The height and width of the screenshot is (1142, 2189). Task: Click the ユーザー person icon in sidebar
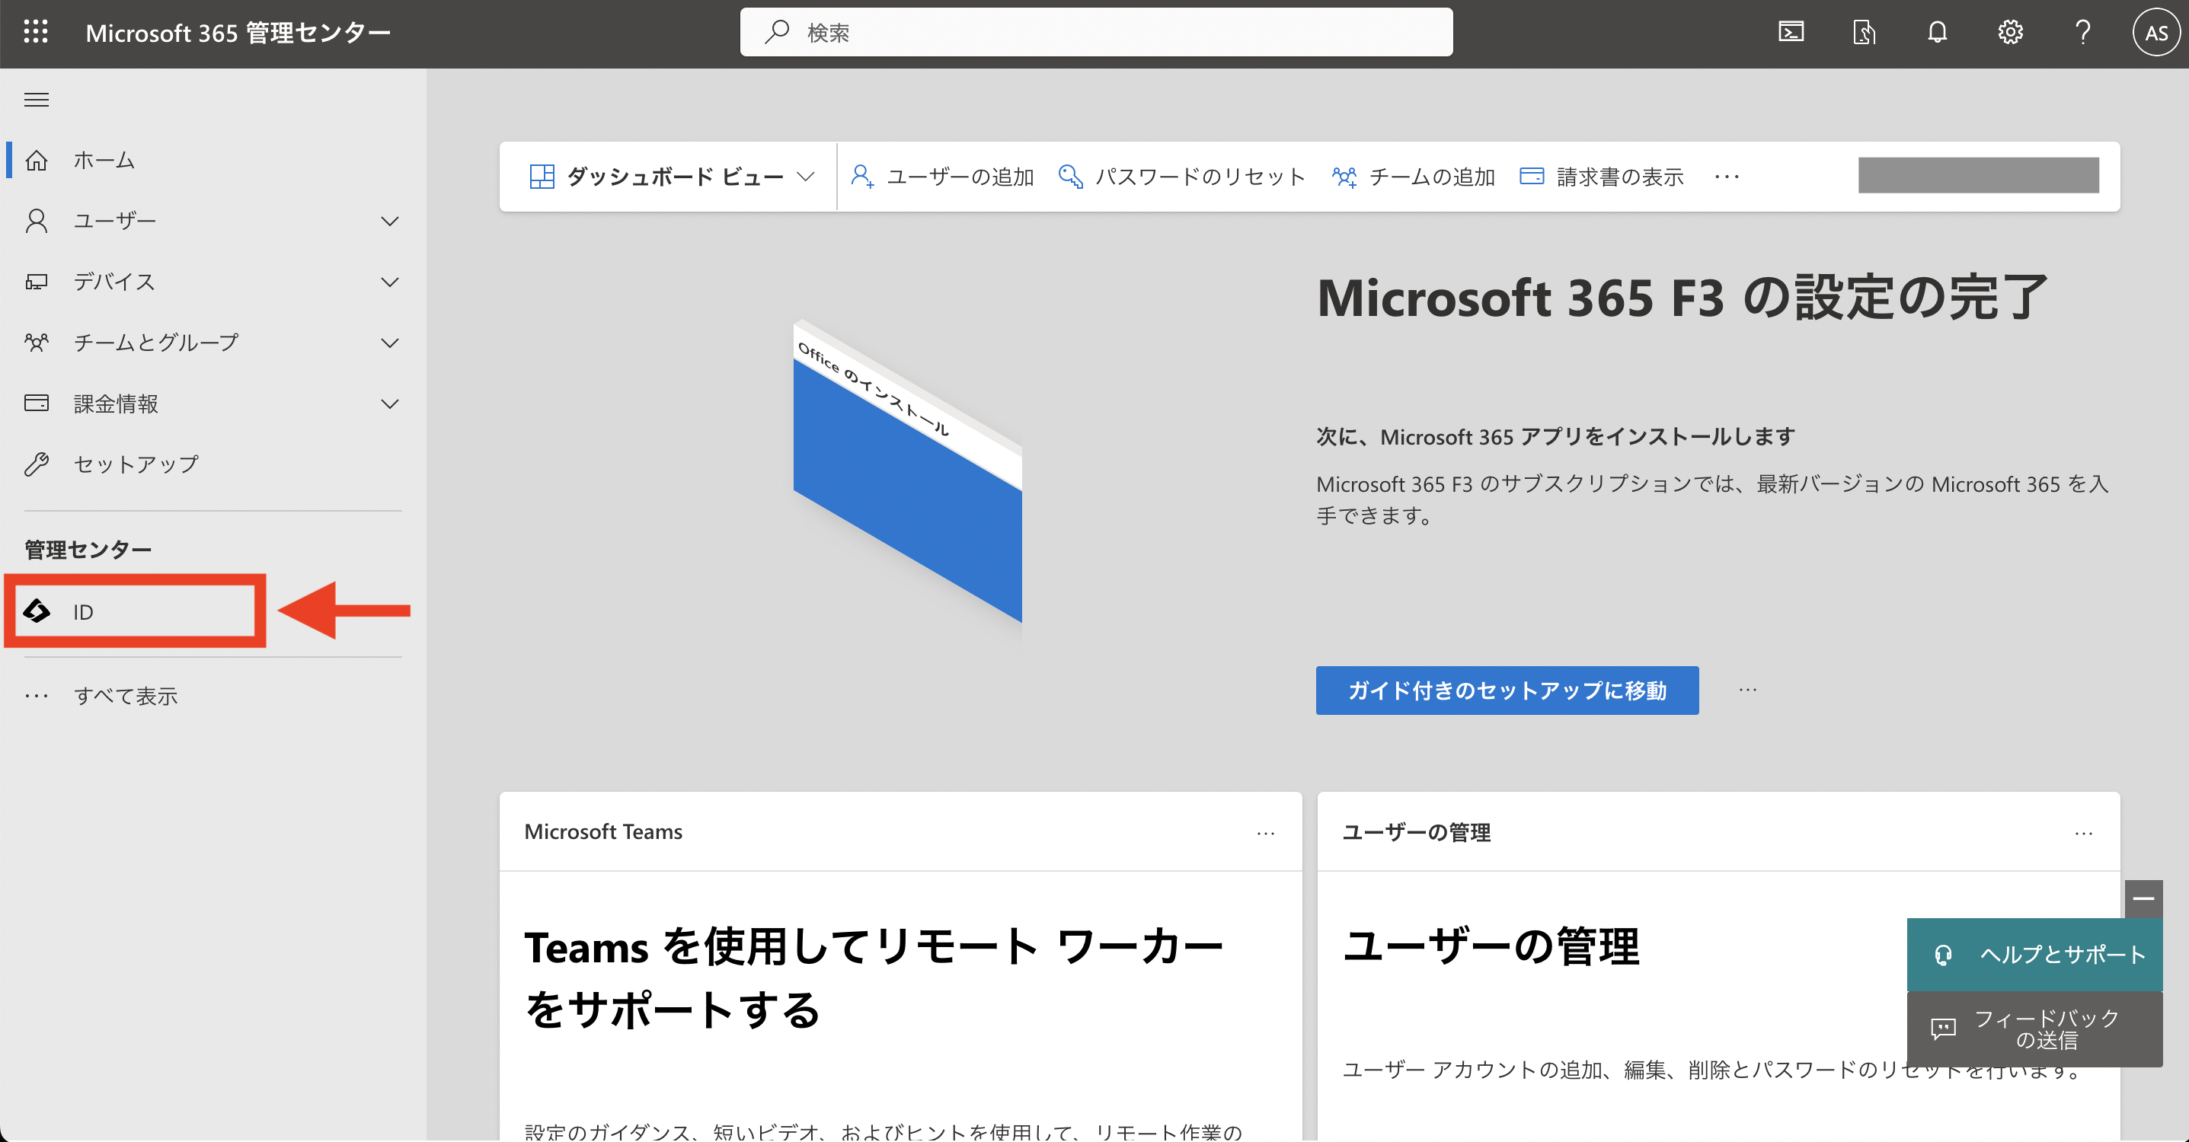click(36, 221)
